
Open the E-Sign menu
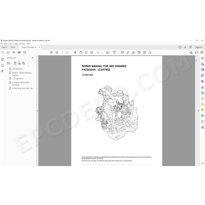tap(16, 44)
